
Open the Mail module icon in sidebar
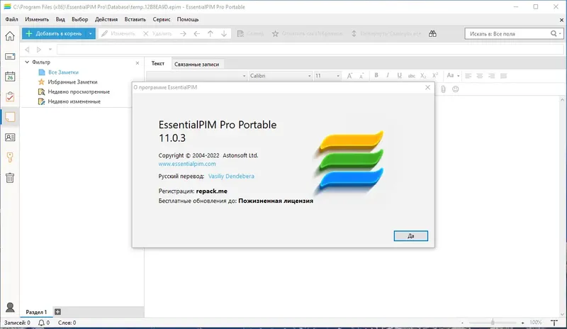pos(10,57)
